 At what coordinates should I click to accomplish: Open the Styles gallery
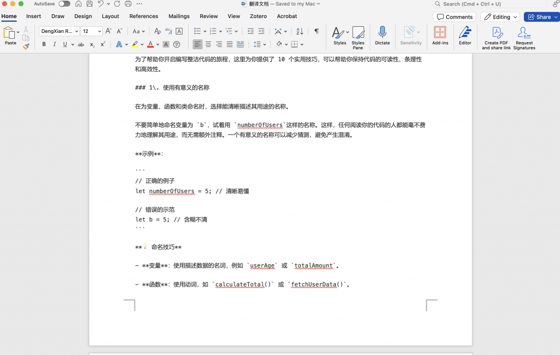point(340,36)
